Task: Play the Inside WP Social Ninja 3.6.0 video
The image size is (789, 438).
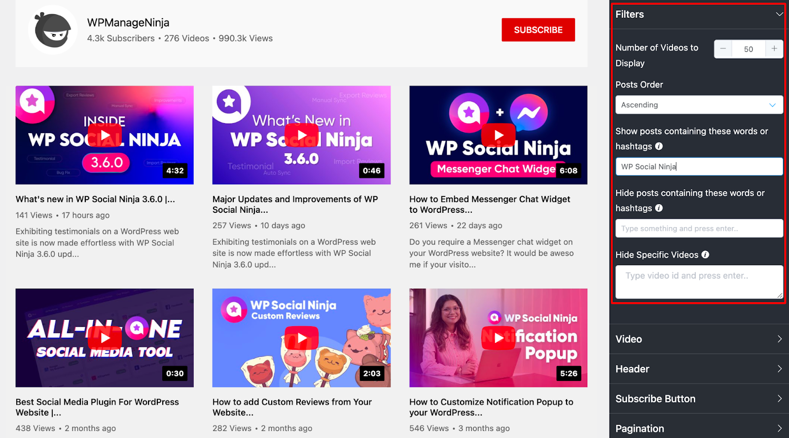Action: pos(105,135)
